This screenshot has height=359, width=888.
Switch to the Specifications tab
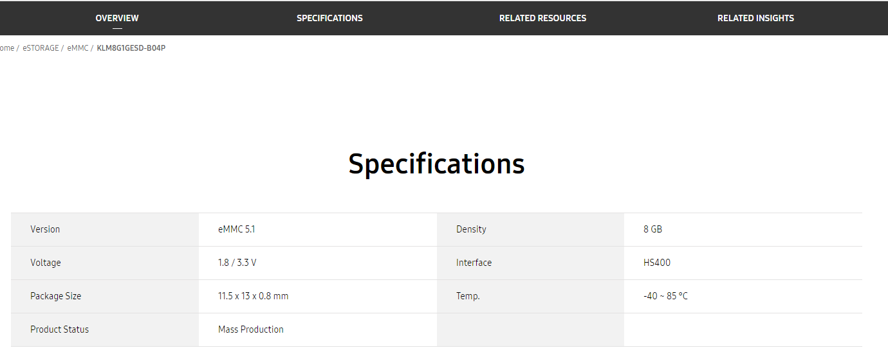click(x=329, y=18)
